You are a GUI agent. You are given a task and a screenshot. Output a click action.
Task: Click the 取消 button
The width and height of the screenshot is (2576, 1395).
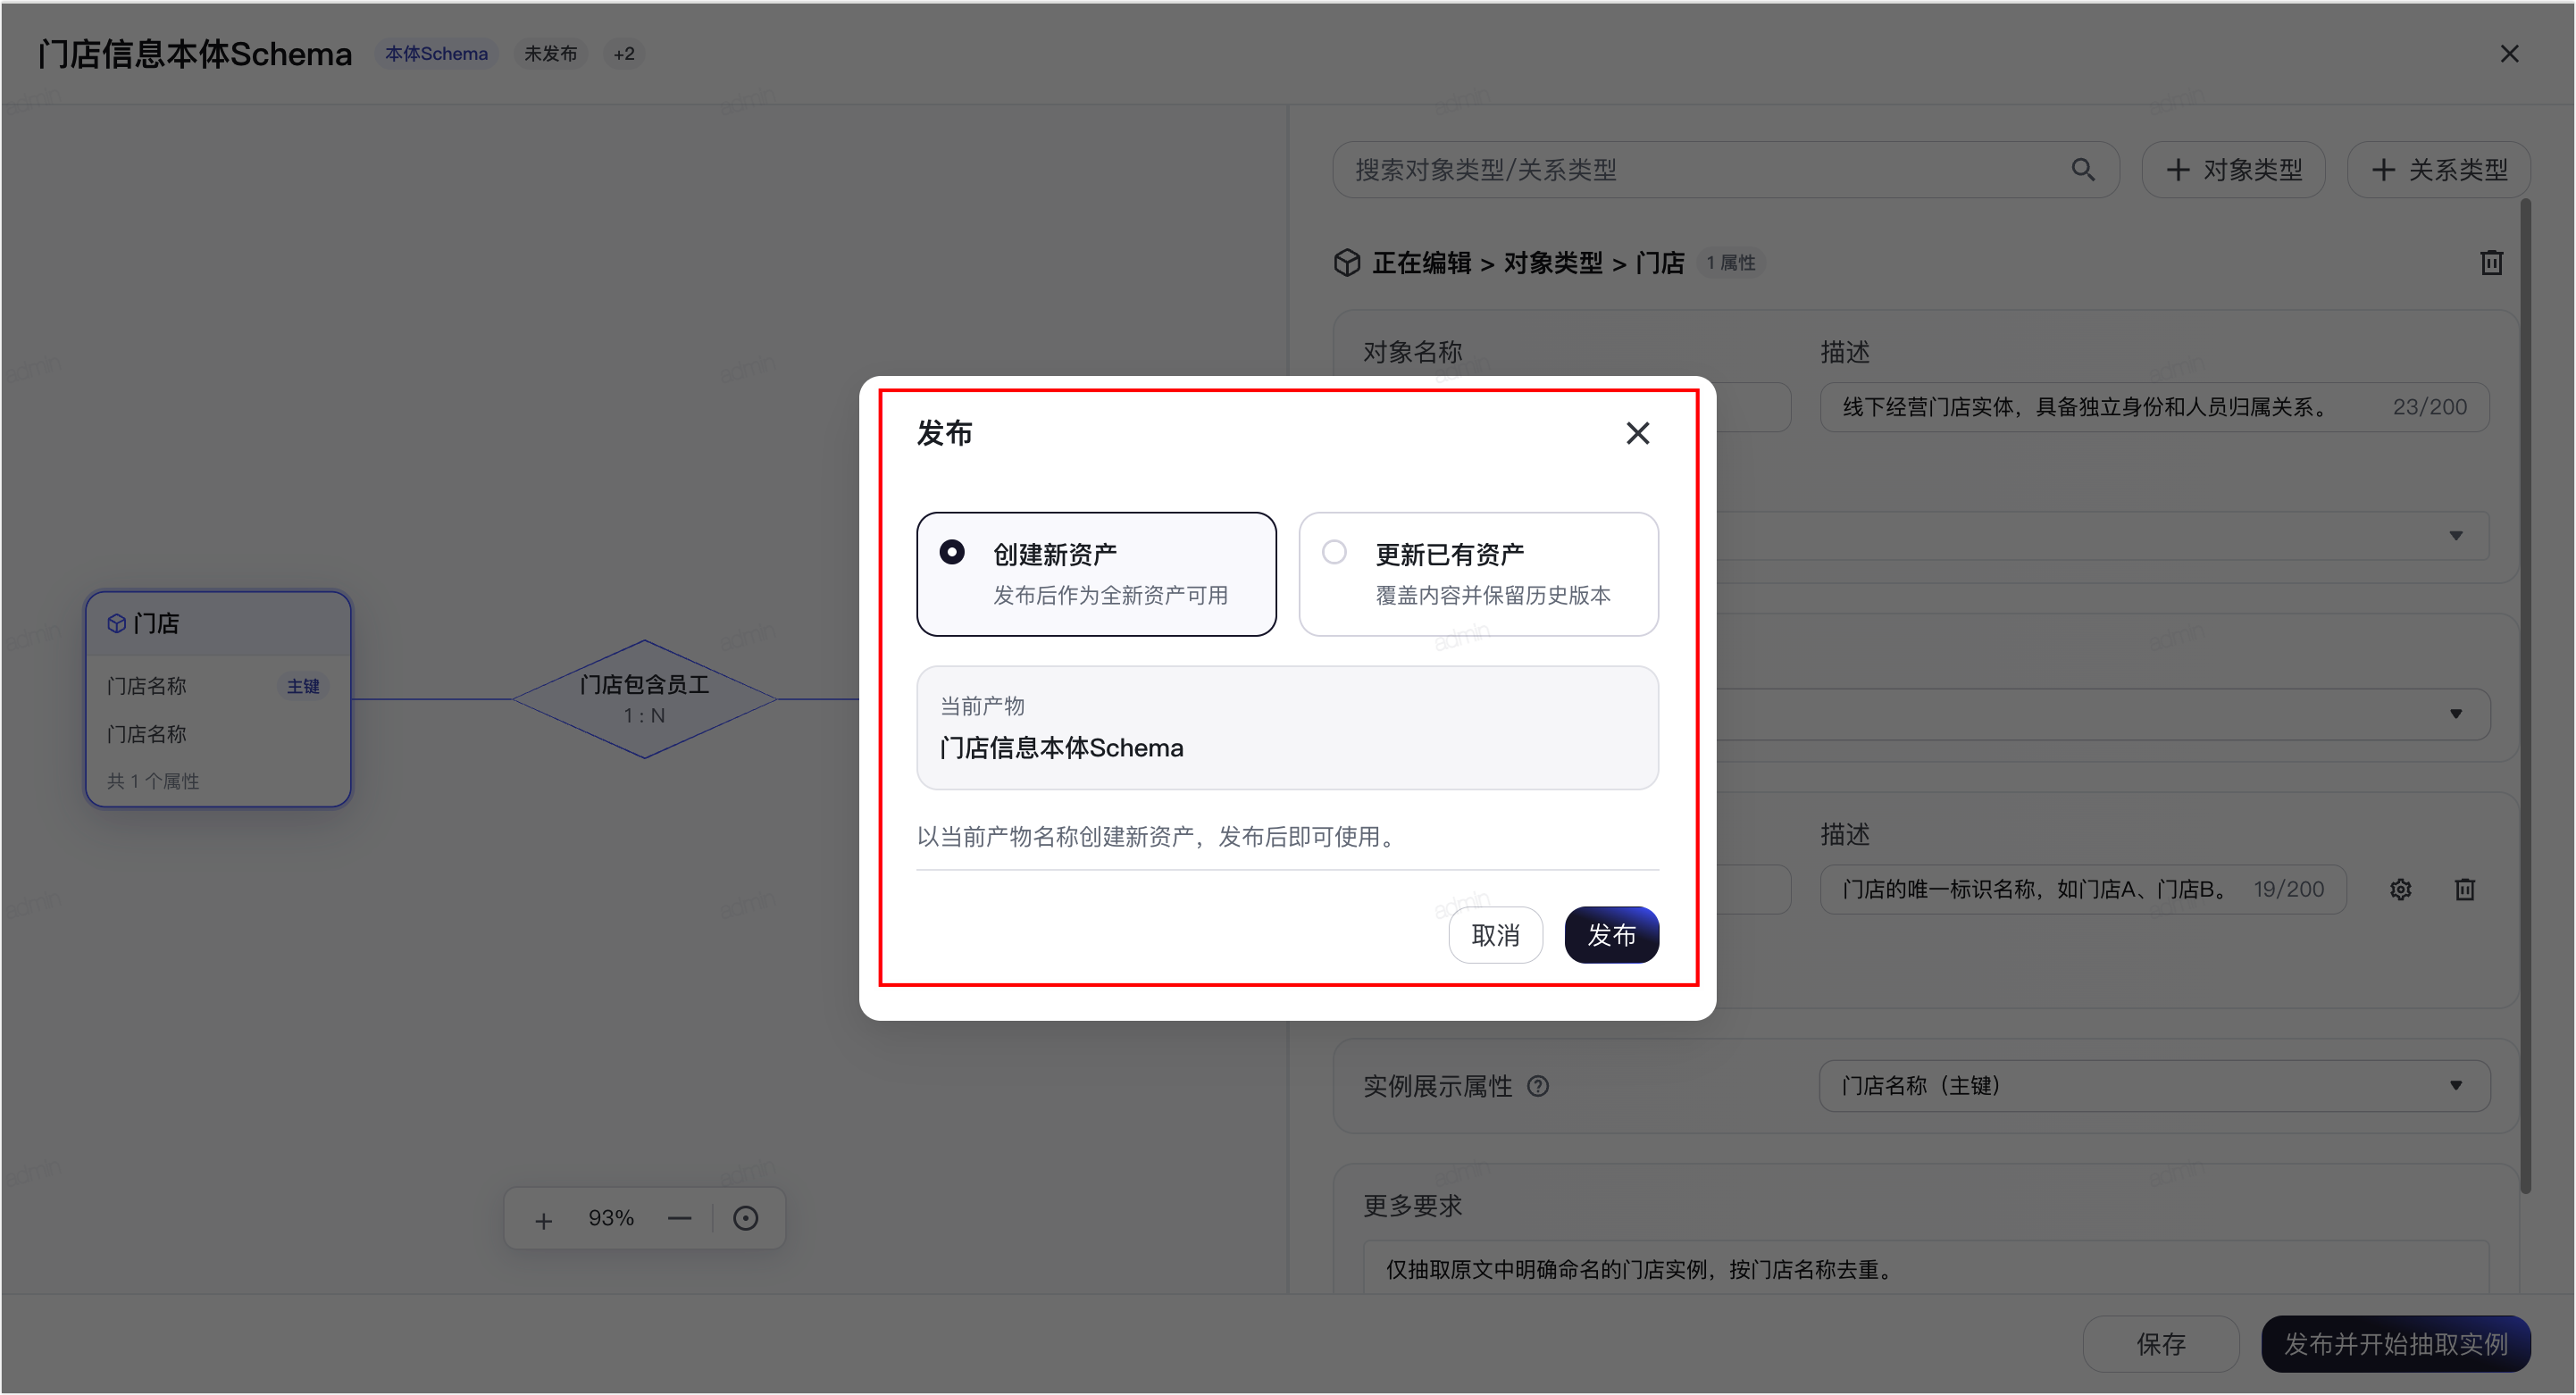[x=1495, y=935]
